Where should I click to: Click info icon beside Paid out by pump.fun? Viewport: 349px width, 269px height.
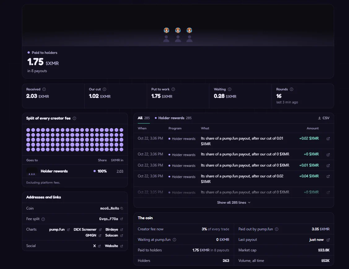(277, 229)
